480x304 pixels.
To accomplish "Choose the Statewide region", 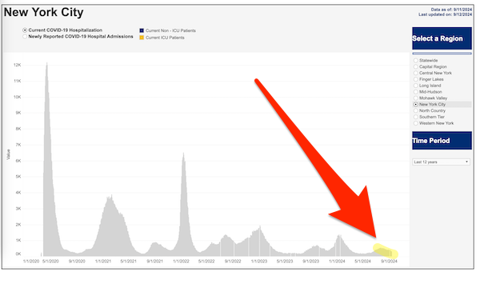I will click(x=416, y=60).
